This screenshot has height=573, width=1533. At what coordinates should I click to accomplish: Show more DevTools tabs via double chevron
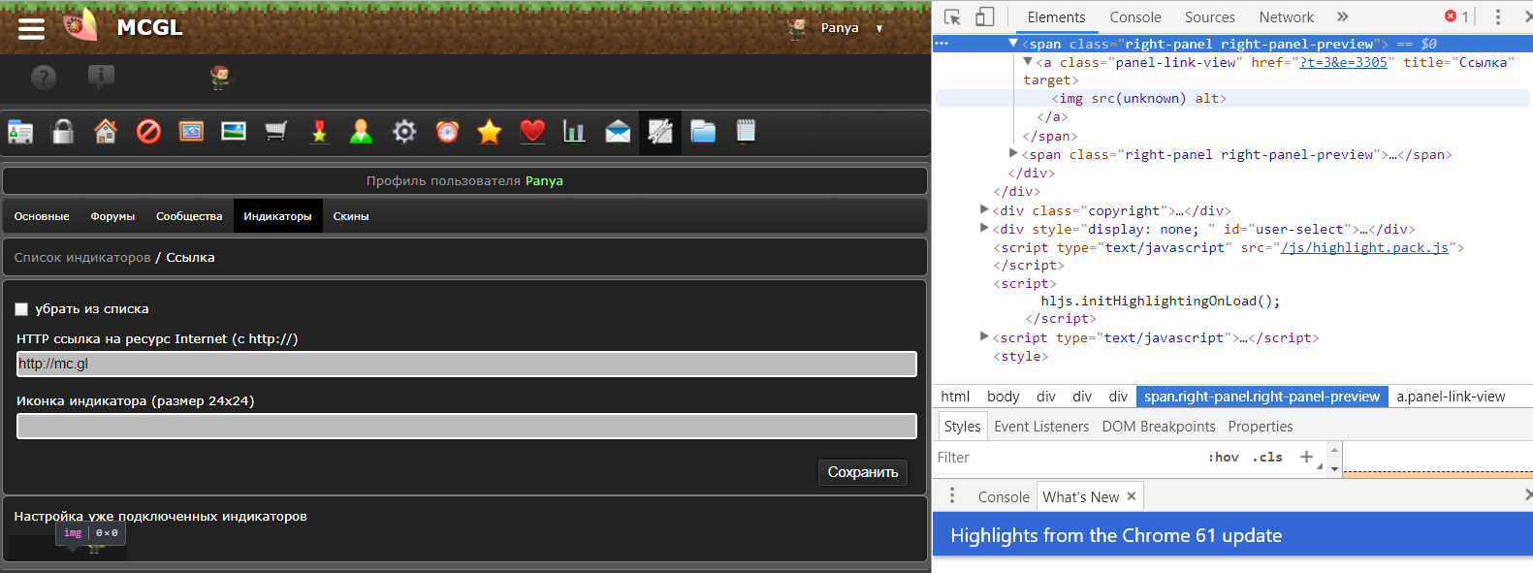click(1343, 16)
